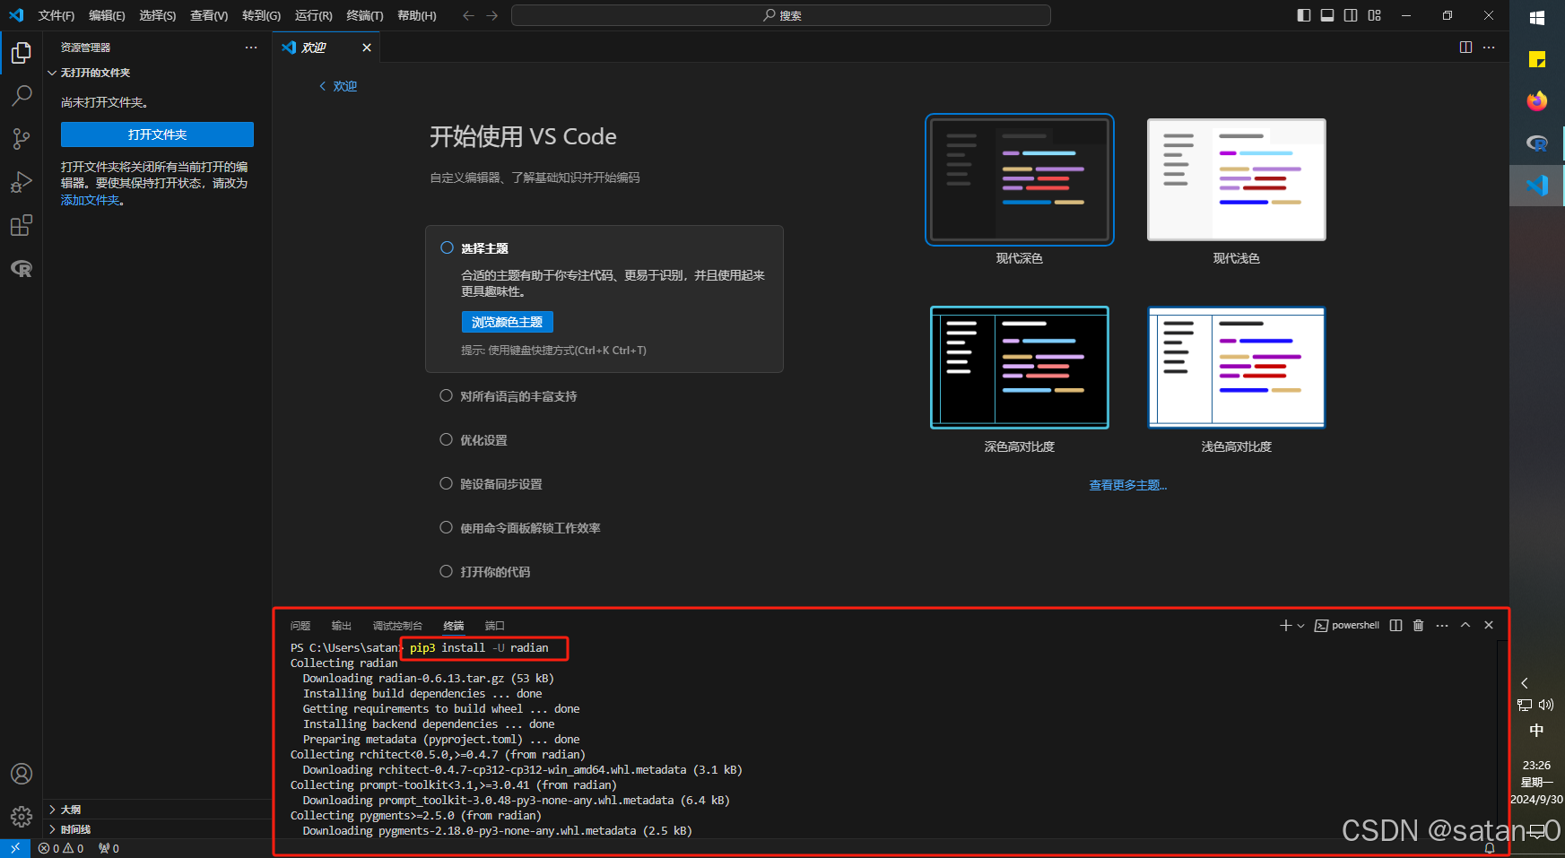
Task: Open the customize layout icon
Action: (x=1375, y=15)
